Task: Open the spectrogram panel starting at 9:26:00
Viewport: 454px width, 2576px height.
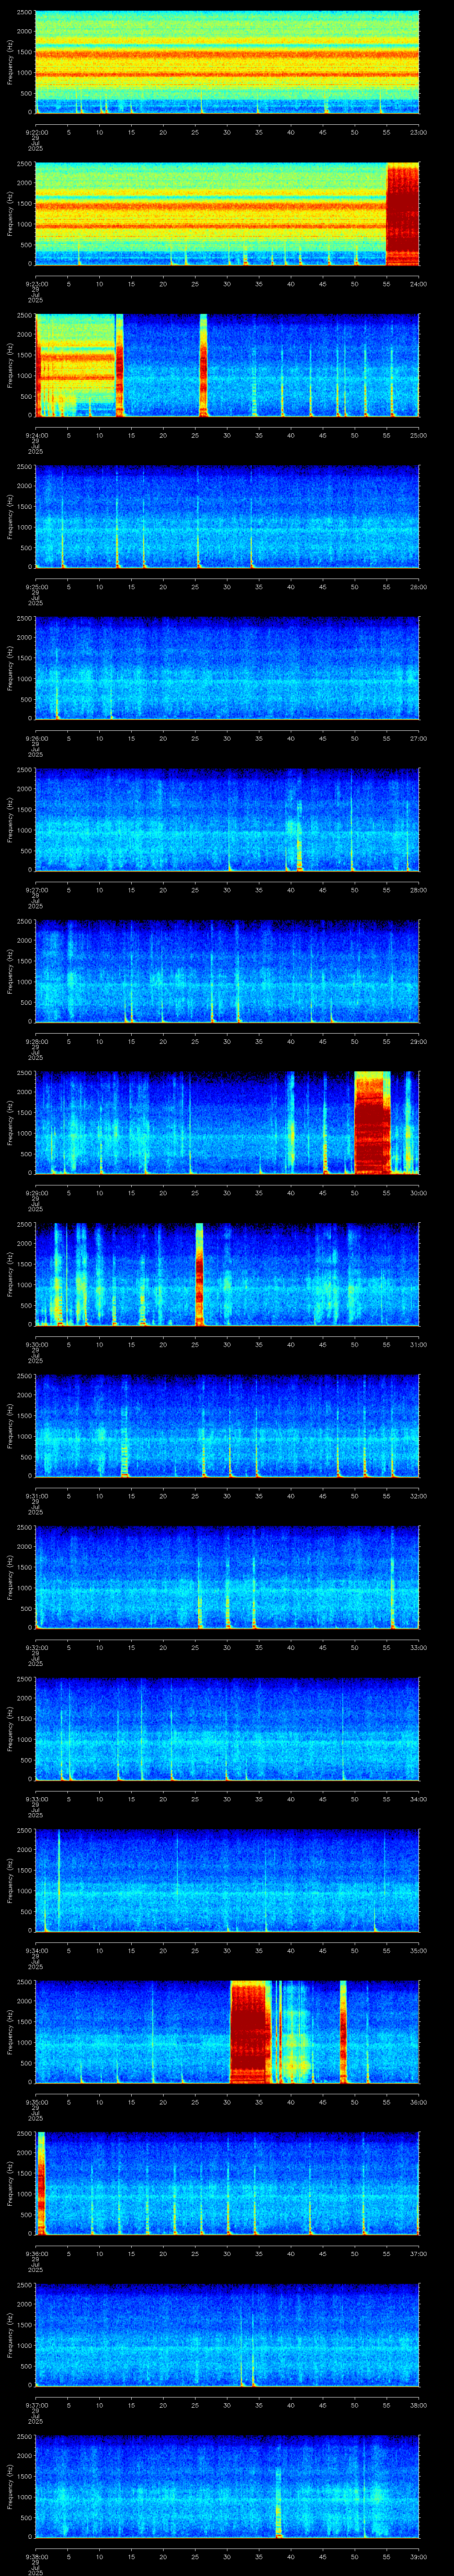Action: tap(227, 668)
